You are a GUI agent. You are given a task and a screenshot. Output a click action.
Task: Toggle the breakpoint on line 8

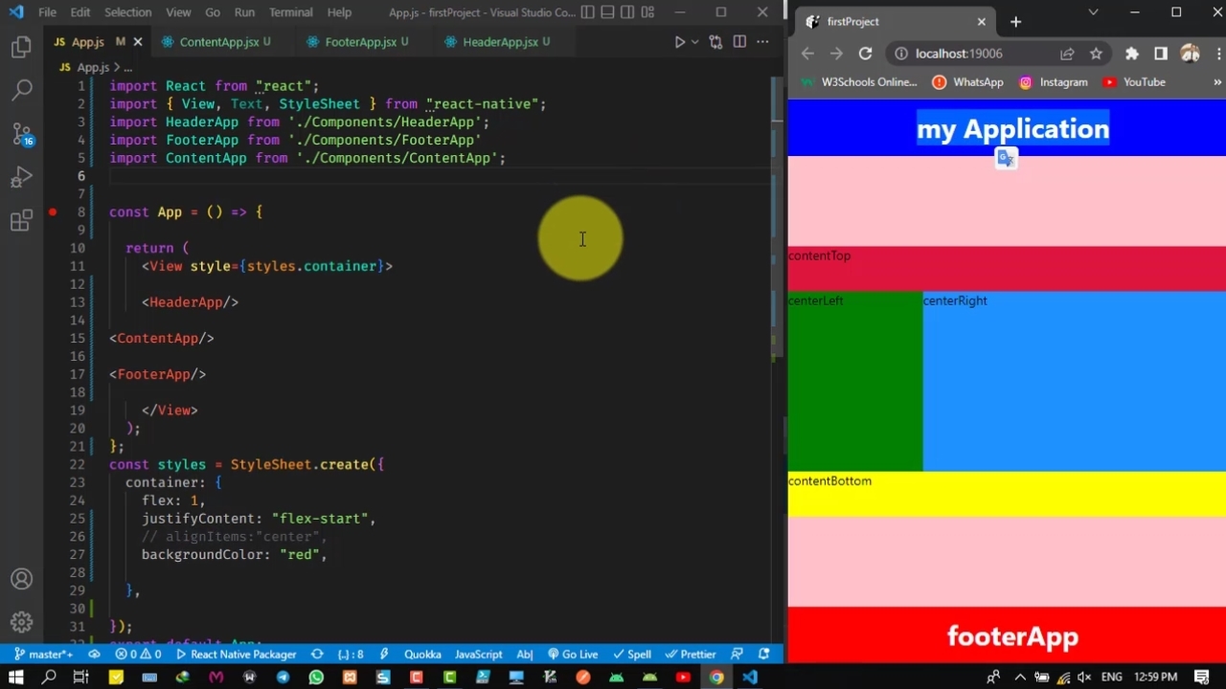(x=53, y=212)
